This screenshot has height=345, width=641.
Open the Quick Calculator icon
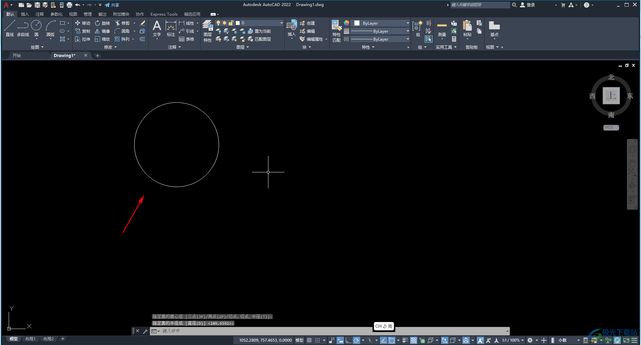(x=454, y=39)
